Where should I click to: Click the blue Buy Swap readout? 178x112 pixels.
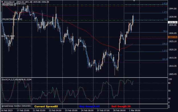89,106
